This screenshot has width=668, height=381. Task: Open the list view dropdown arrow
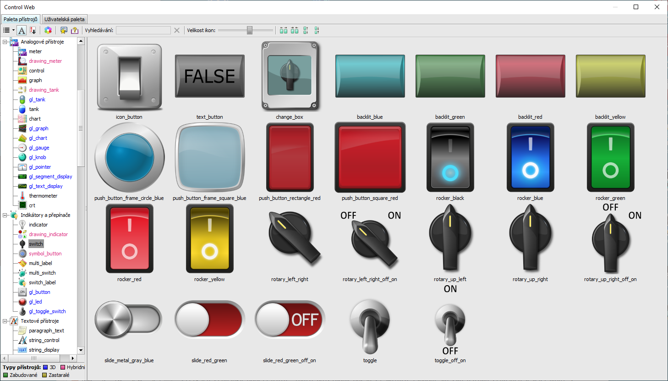13,30
